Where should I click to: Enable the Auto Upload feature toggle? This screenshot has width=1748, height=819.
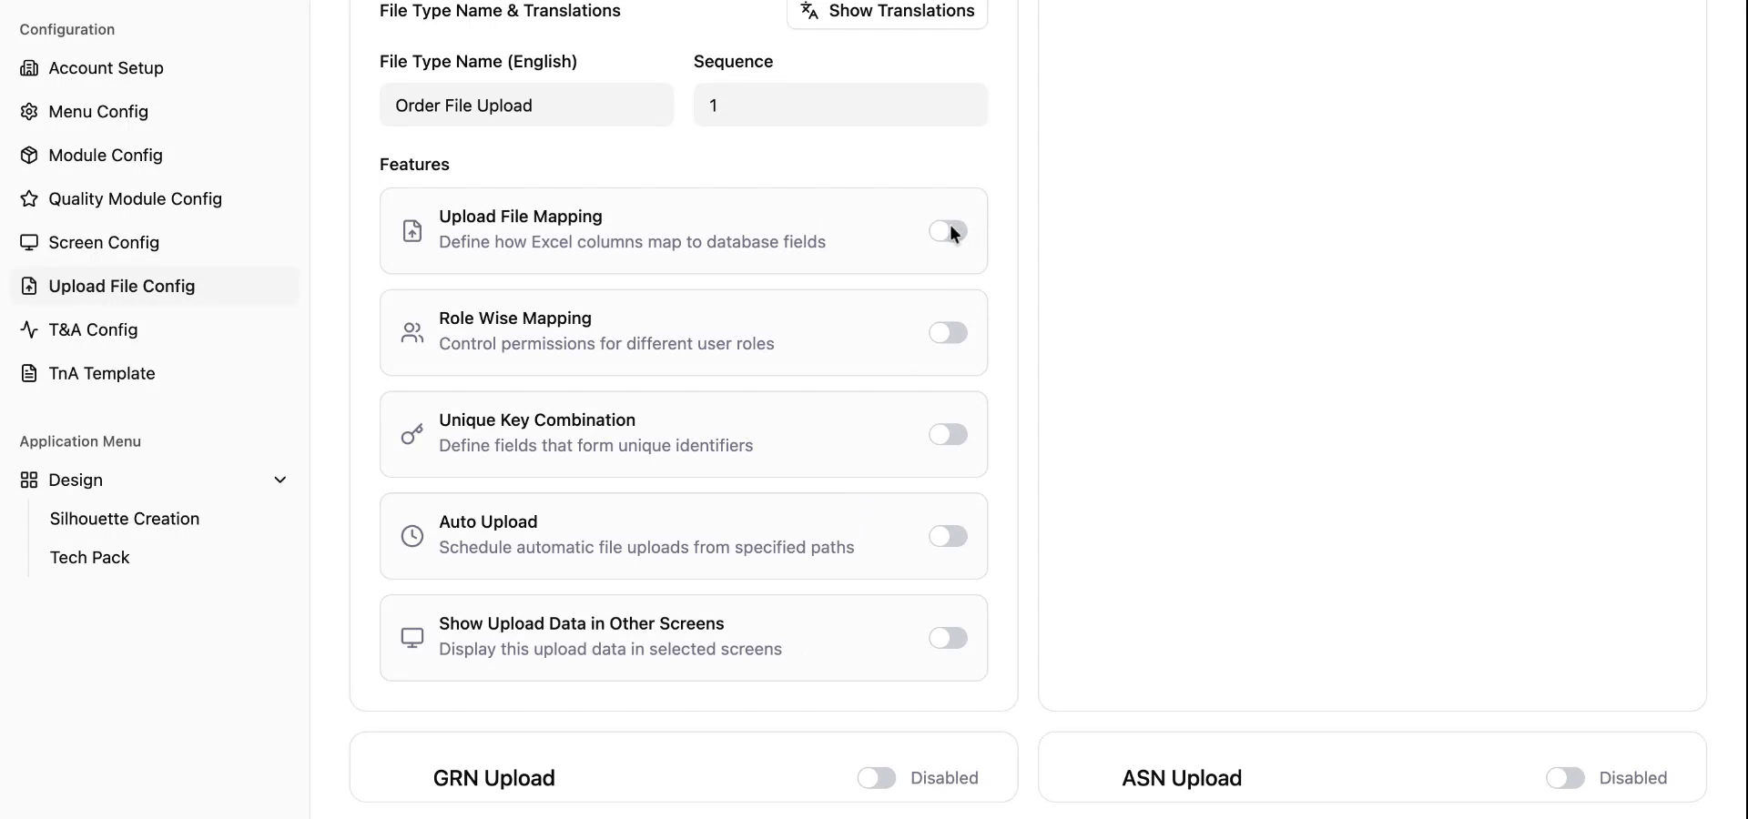pos(948,536)
